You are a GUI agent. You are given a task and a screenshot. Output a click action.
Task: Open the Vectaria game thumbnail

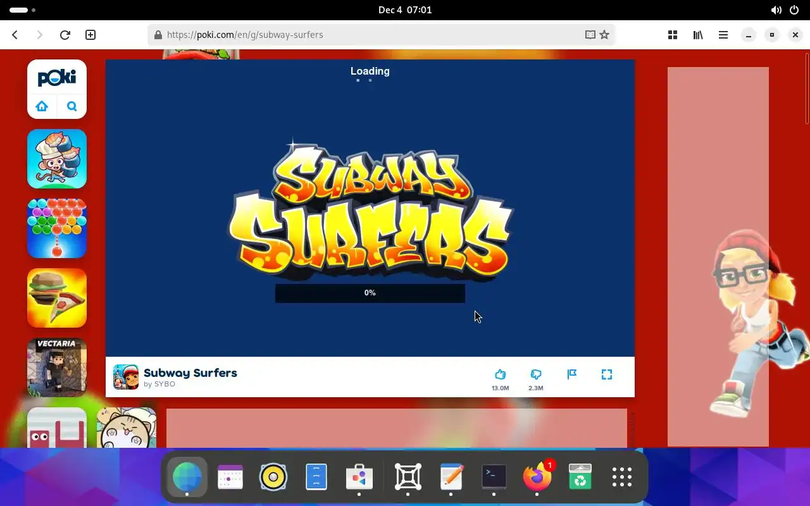click(57, 367)
